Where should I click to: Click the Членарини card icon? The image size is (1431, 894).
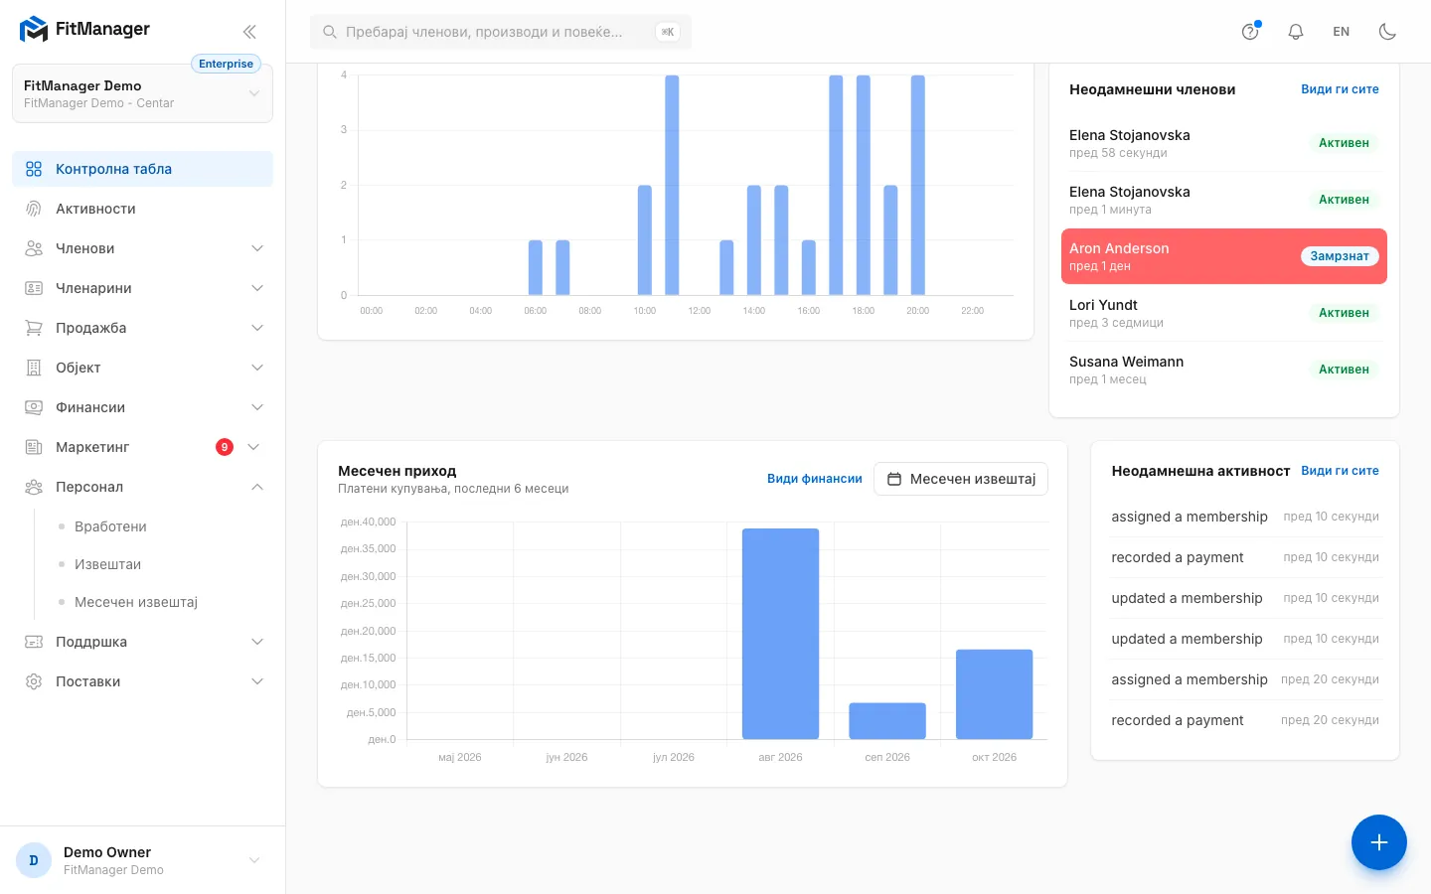[34, 288]
